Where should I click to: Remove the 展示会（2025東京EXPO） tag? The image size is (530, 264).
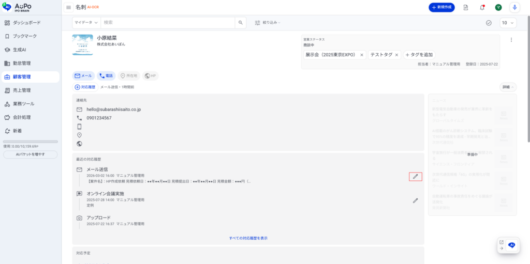pyautogui.click(x=362, y=55)
